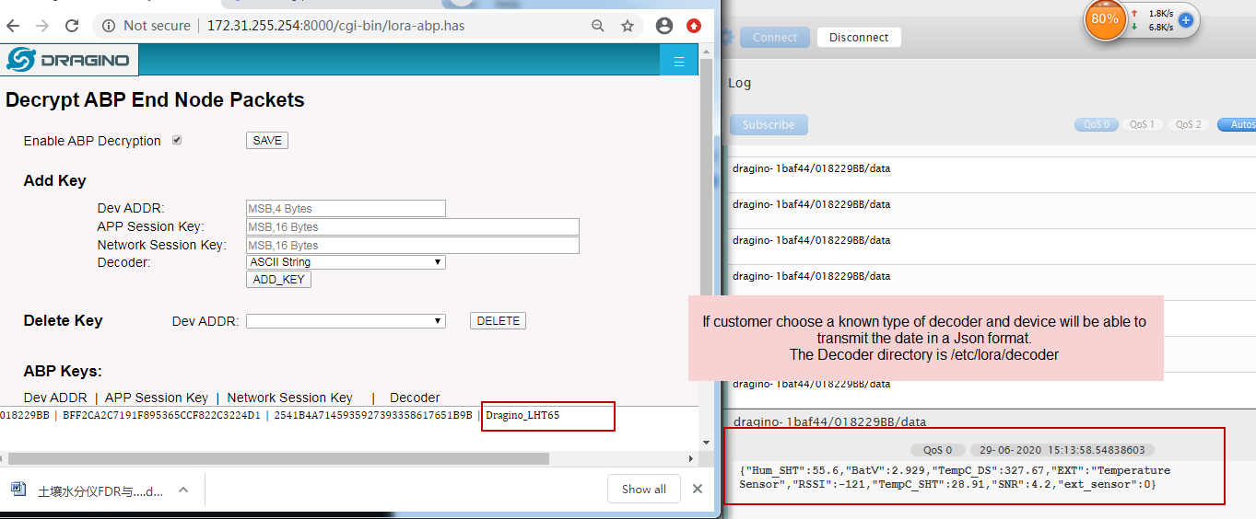Screen dimensions: 1256x519
Task: Close the downloads bar
Action: tap(698, 489)
